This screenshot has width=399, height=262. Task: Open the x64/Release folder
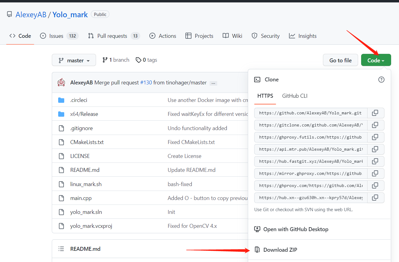pos(84,114)
